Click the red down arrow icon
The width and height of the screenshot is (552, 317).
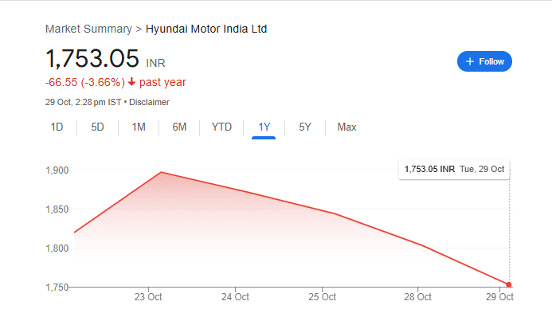(131, 82)
